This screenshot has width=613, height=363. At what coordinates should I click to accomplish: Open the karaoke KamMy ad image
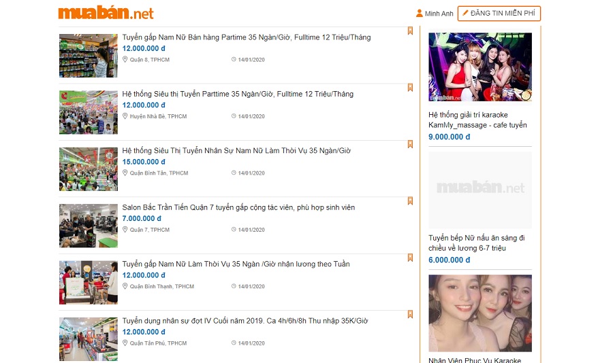coord(480,67)
